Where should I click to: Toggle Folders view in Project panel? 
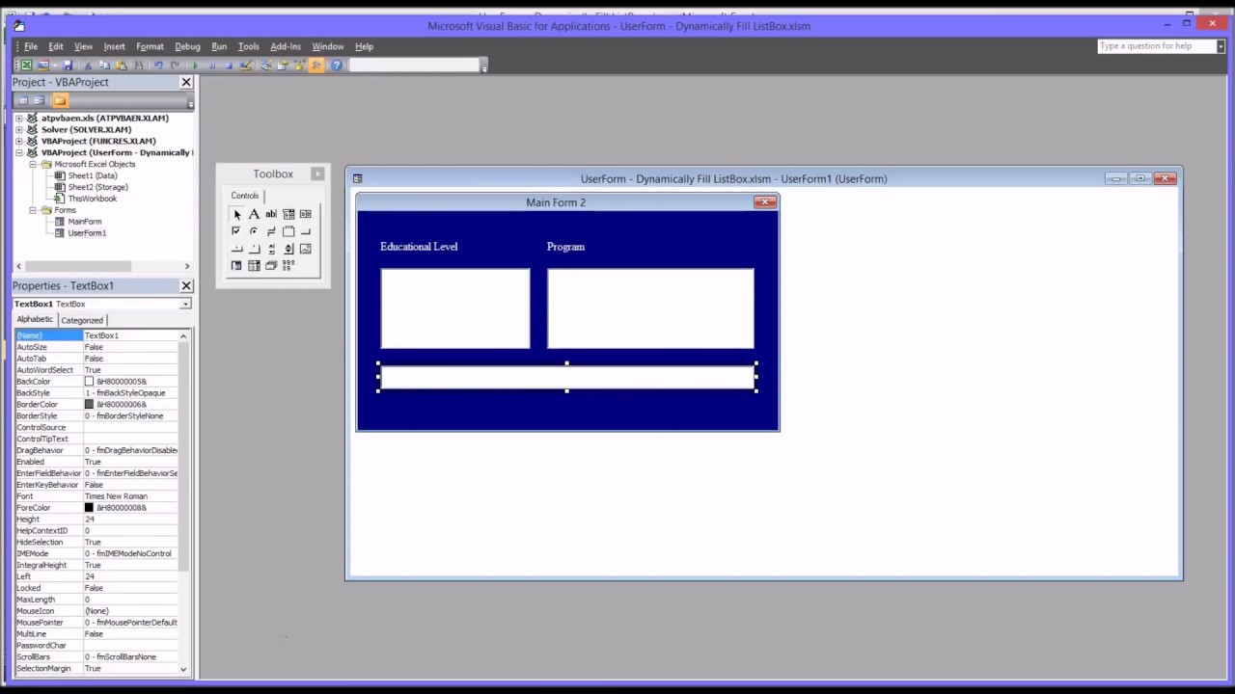pyautogui.click(x=60, y=101)
